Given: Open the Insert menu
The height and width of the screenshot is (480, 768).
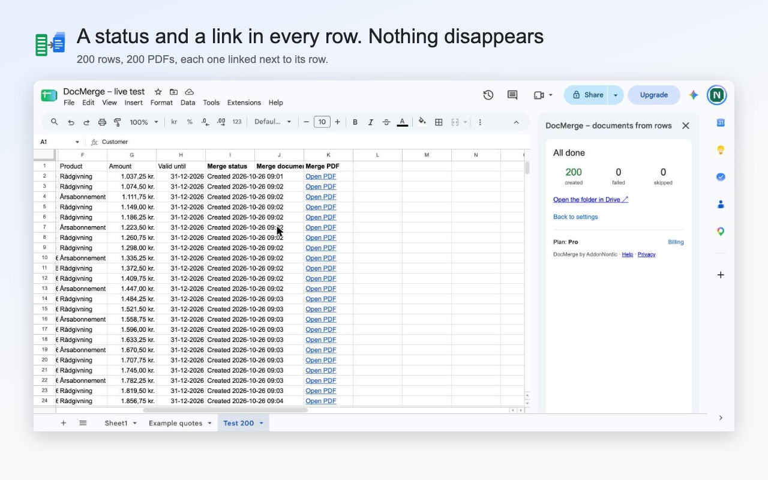Looking at the screenshot, I should (x=134, y=103).
